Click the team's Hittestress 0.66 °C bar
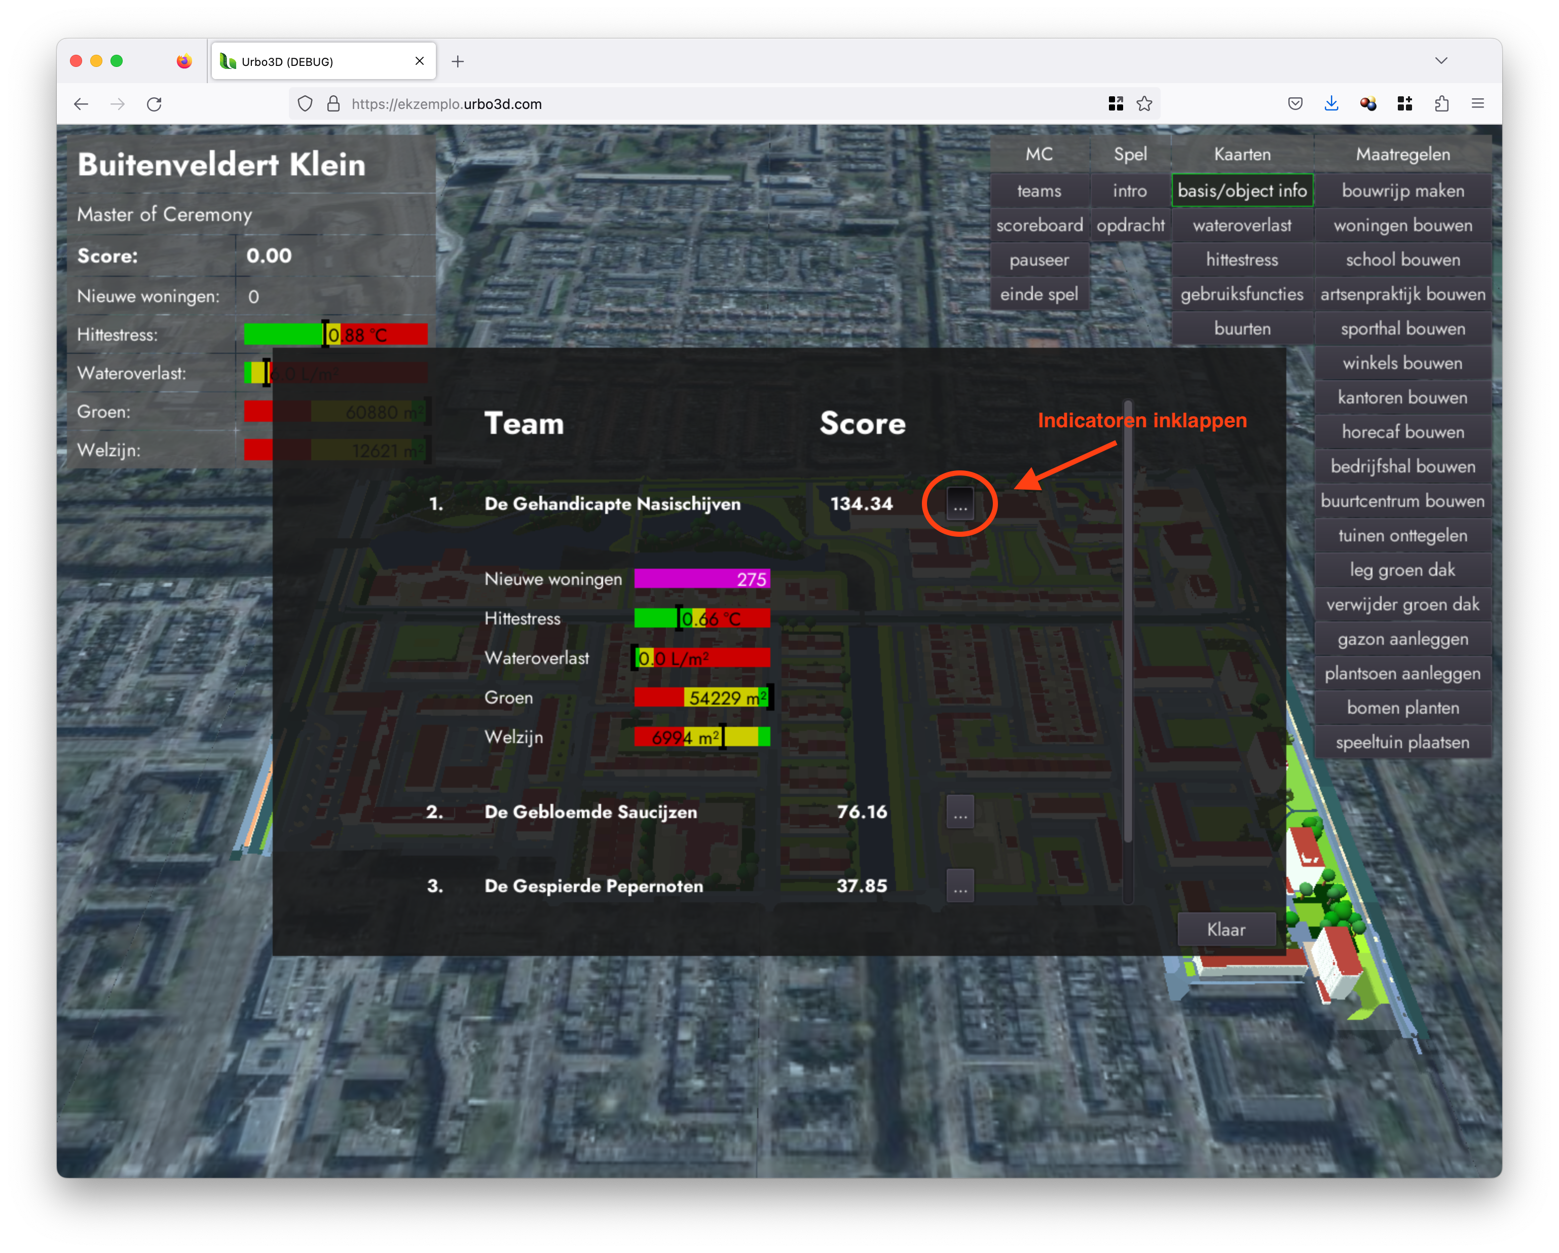 (702, 619)
